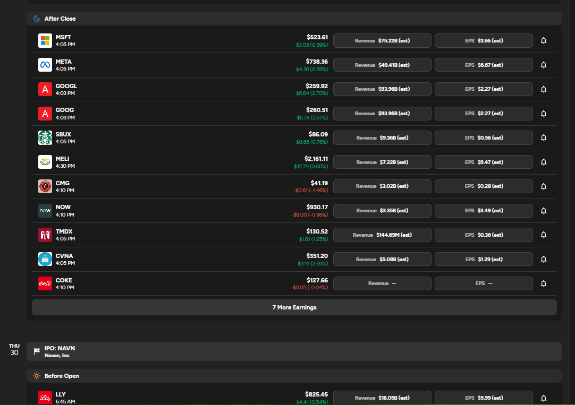
Task: Click the THU 30 date label
Action: (14, 350)
